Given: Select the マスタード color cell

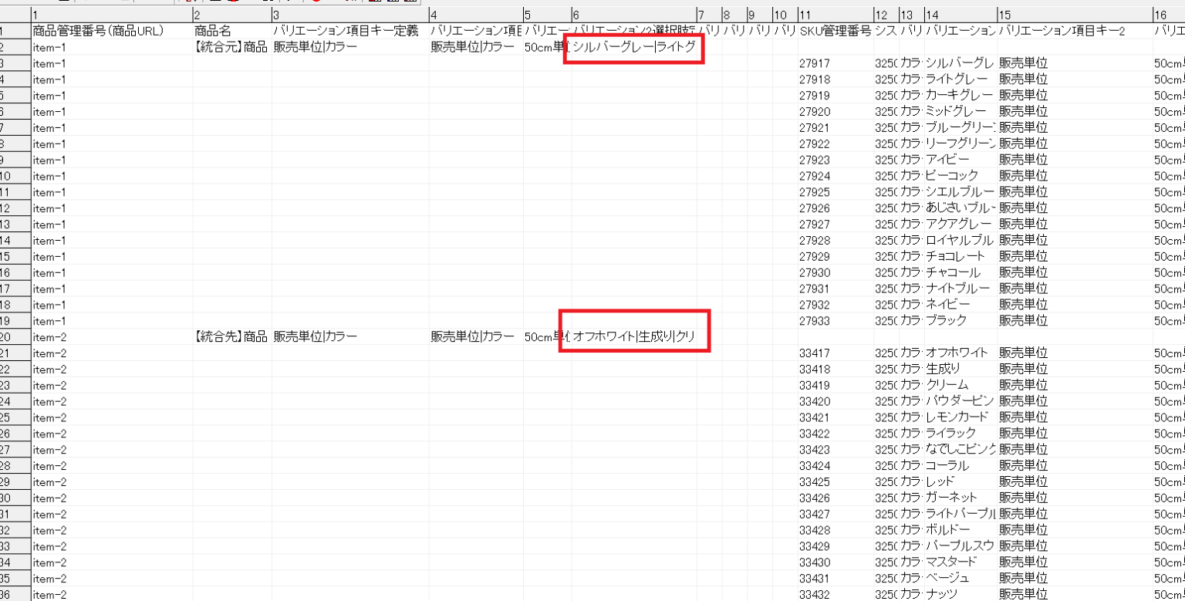Looking at the screenshot, I should click(959, 562).
